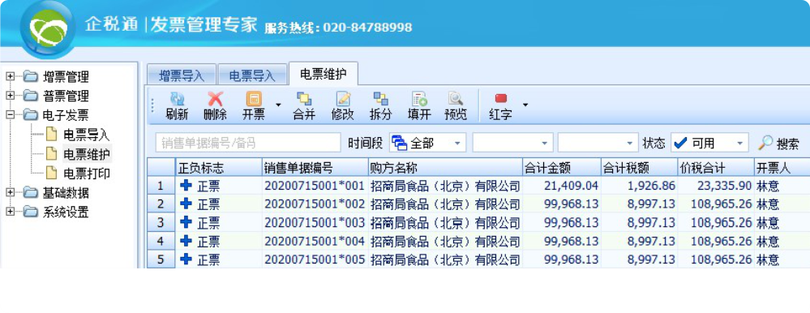
Task: Click cell 20200715001*001
Action: pyautogui.click(x=315, y=186)
